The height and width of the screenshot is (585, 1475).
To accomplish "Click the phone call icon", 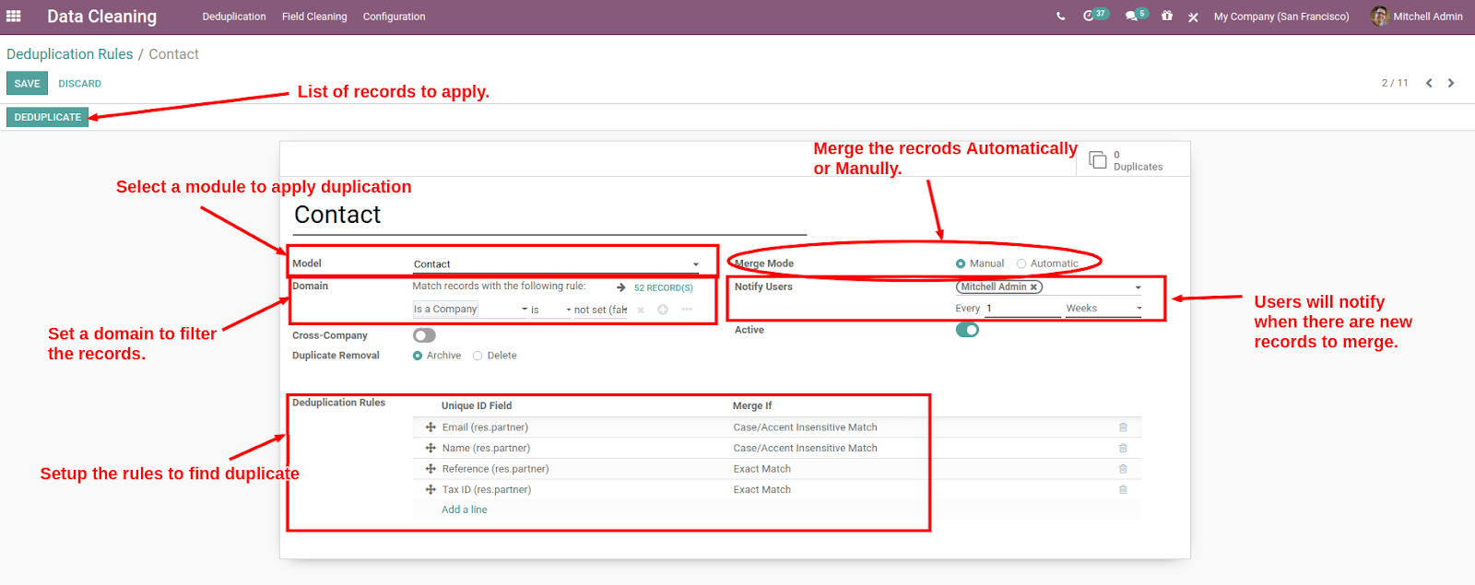I will pyautogui.click(x=1060, y=16).
